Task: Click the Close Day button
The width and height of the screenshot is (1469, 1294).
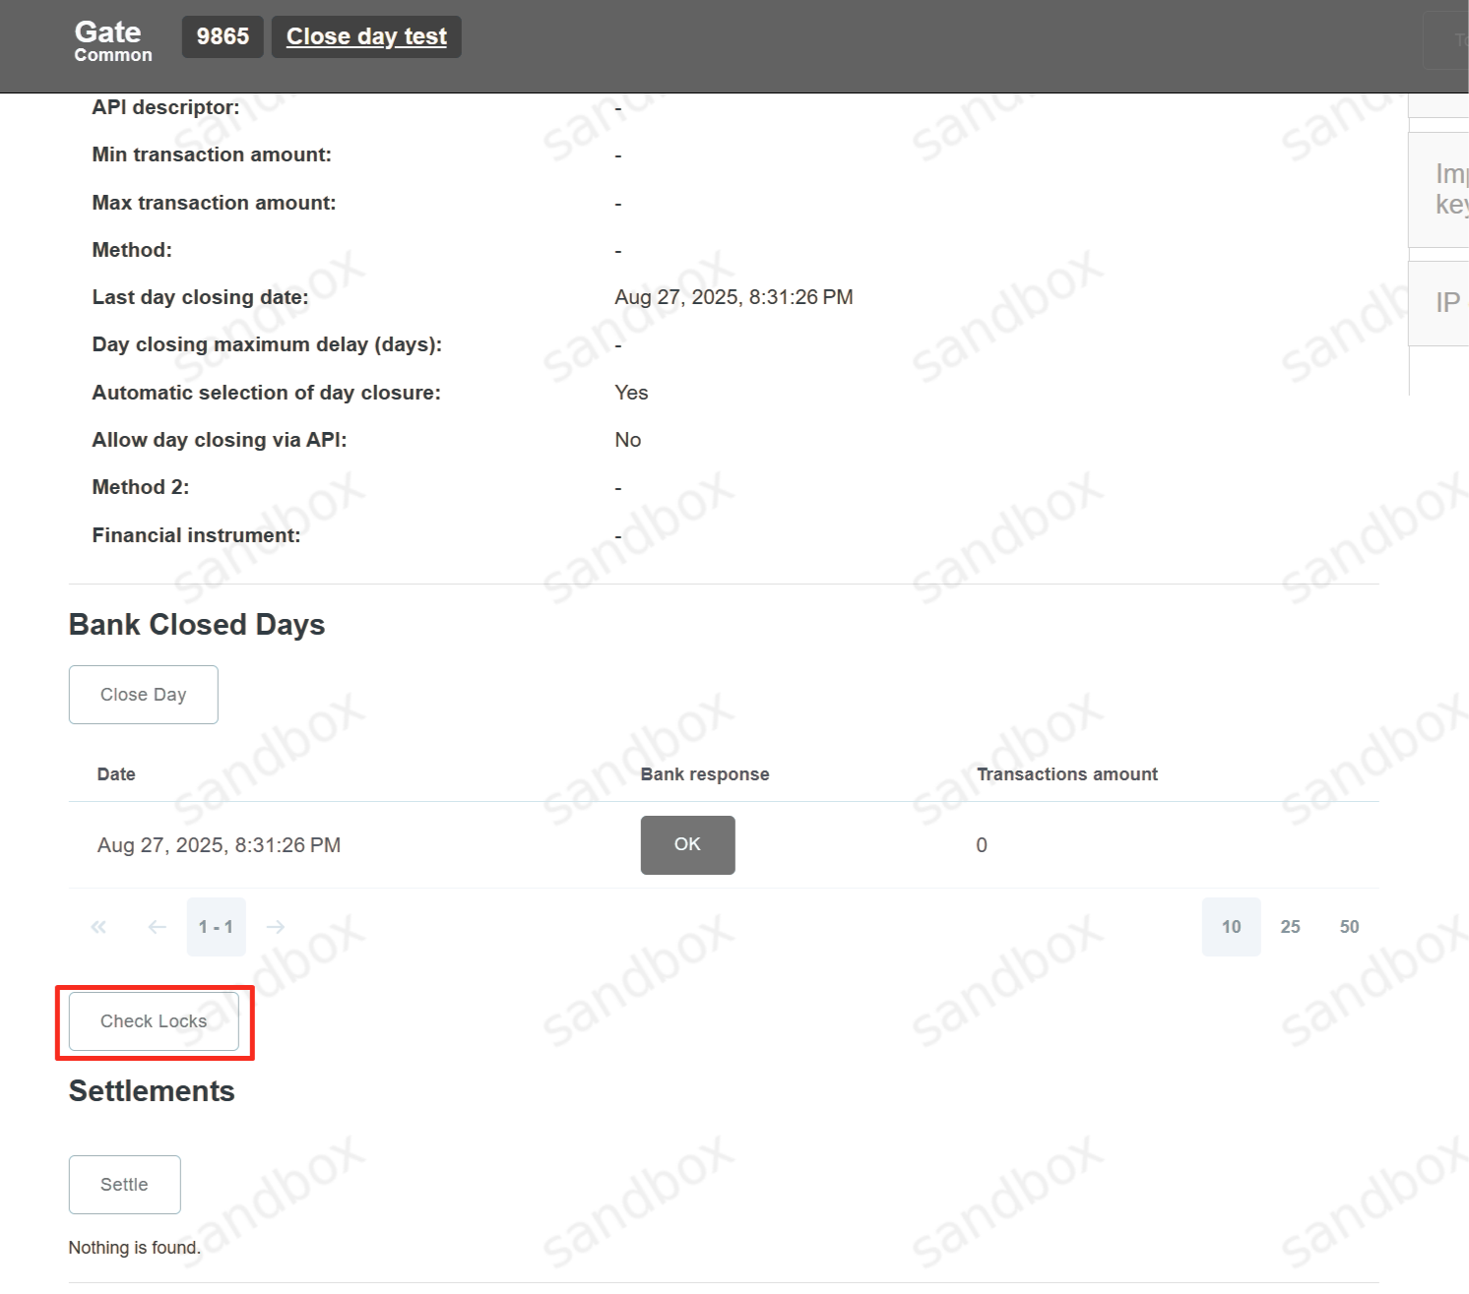Action: click(144, 695)
